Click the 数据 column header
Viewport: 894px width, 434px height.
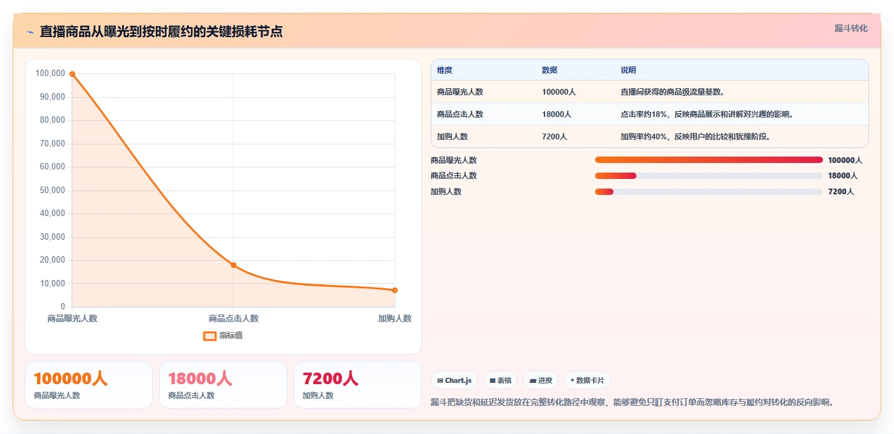coord(550,70)
